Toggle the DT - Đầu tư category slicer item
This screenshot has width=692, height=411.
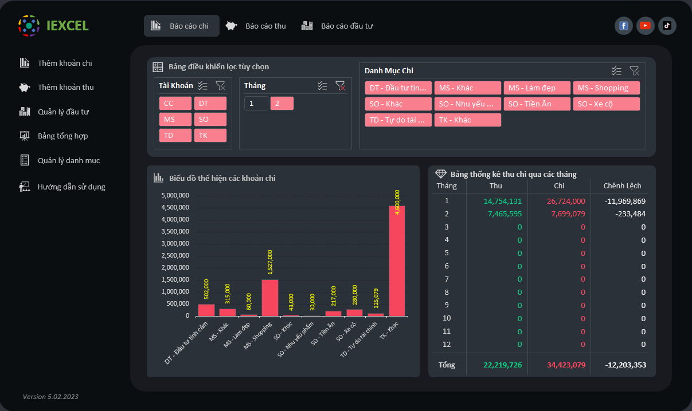point(398,88)
